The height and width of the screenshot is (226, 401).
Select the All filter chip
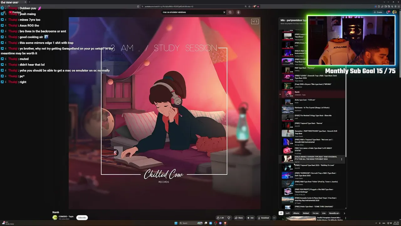pyautogui.click(x=281, y=213)
